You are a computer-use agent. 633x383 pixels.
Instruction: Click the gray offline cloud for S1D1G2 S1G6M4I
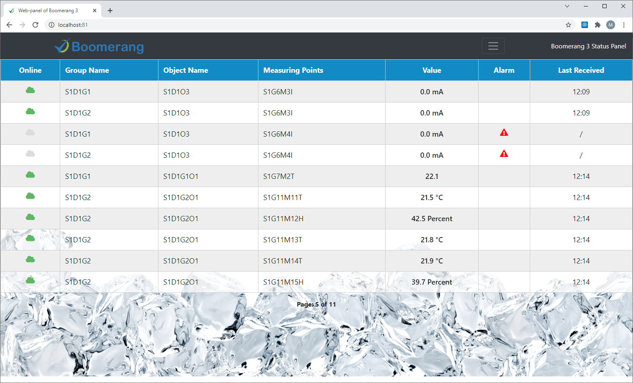(30, 154)
